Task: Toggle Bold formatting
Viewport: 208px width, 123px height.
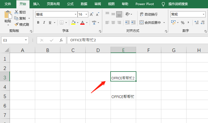Action: pos(38,23)
